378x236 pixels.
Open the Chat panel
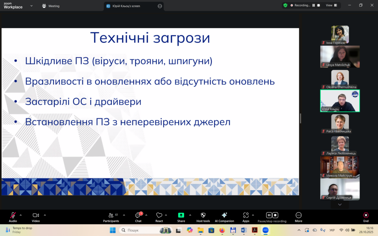click(x=138, y=215)
